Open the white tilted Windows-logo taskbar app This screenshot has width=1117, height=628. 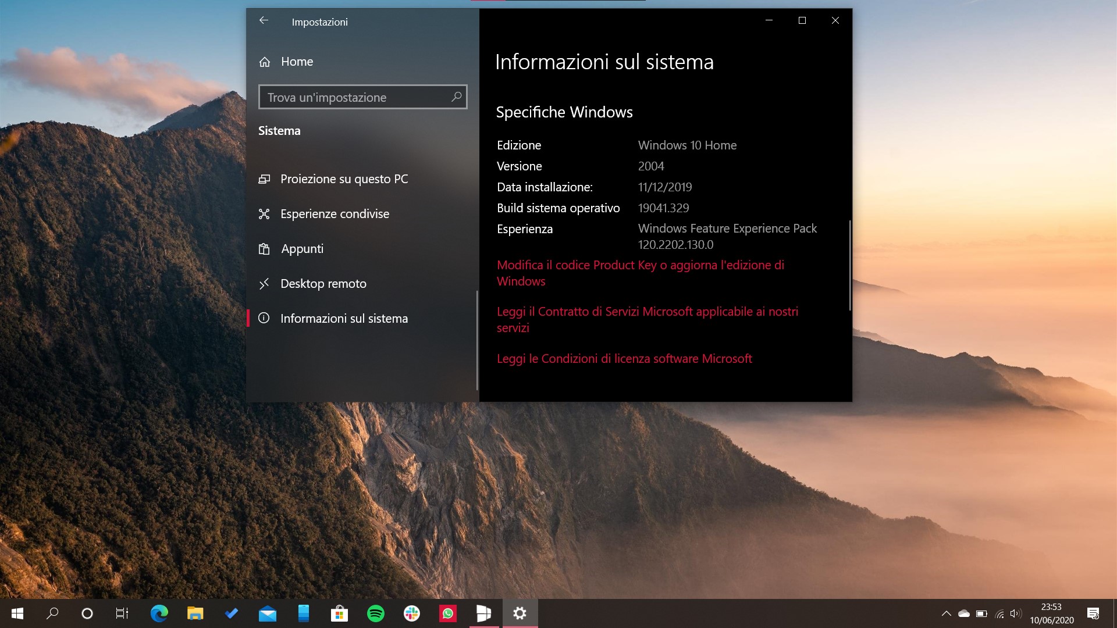point(484,613)
